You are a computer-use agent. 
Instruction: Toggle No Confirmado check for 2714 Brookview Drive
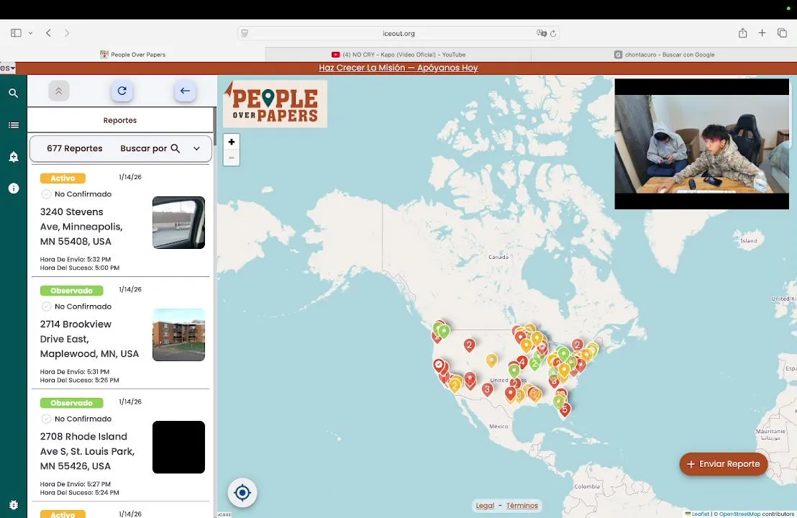46,306
